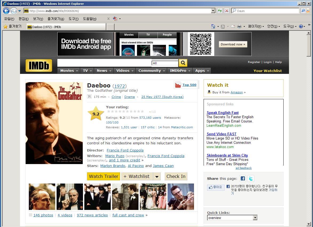Click the IMDb search text field
Screen dimensions: 313x227
coord(104,63)
